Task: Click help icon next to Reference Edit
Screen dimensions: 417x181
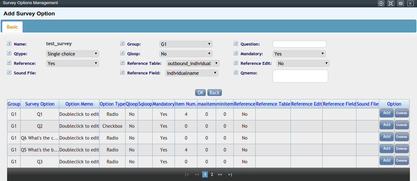Action: pyautogui.click(x=236, y=63)
